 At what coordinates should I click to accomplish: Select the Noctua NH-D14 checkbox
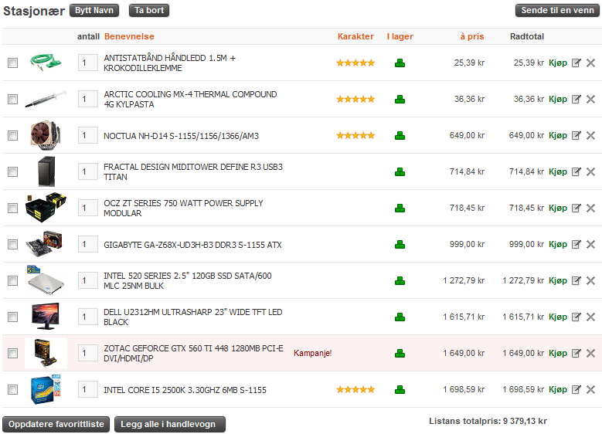[x=12, y=135]
